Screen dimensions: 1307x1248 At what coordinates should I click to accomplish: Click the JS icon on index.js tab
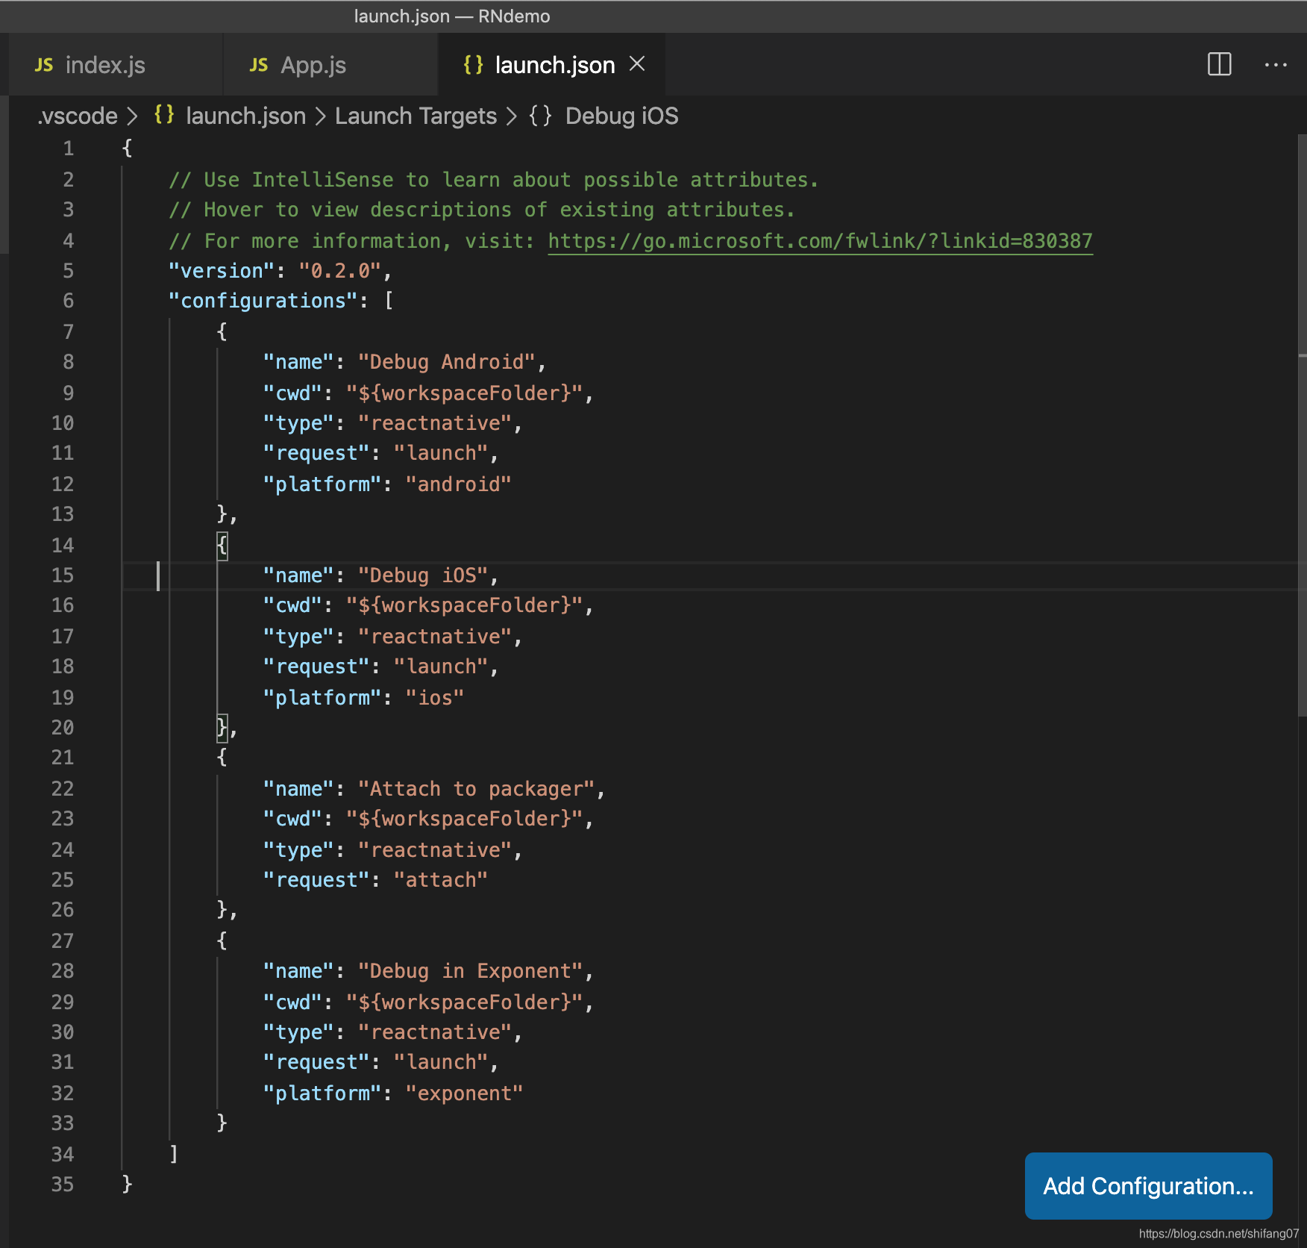click(44, 65)
